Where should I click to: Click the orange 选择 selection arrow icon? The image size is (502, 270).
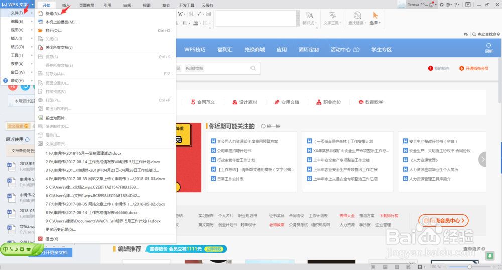[375, 15]
